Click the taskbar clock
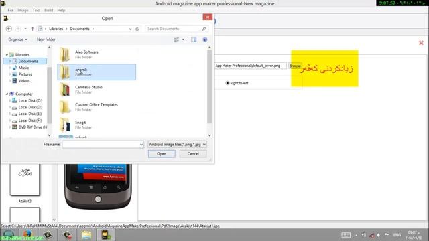The width and height of the screenshot is (429, 241). 413,235
